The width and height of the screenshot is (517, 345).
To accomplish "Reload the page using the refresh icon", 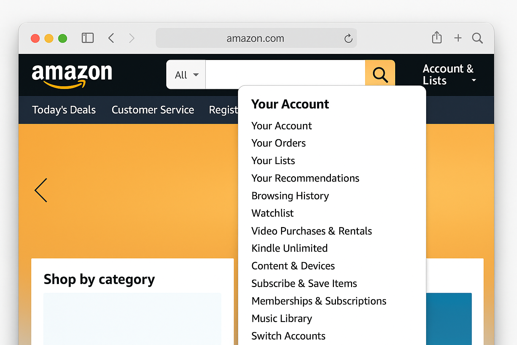I will [x=348, y=38].
